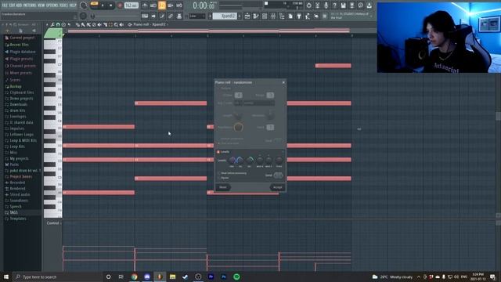Click the Reset button in randomizer

point(223,187)
